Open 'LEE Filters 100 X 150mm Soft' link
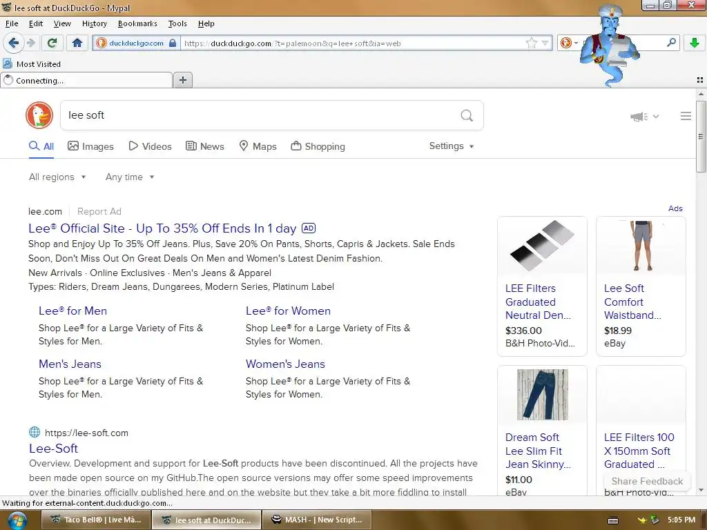707x530 pixels. tap(639, 451)
